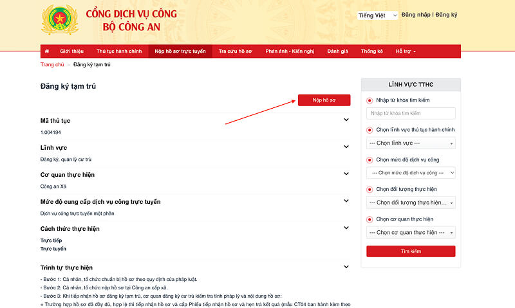Focus the keyword search input field

point(411,113)
